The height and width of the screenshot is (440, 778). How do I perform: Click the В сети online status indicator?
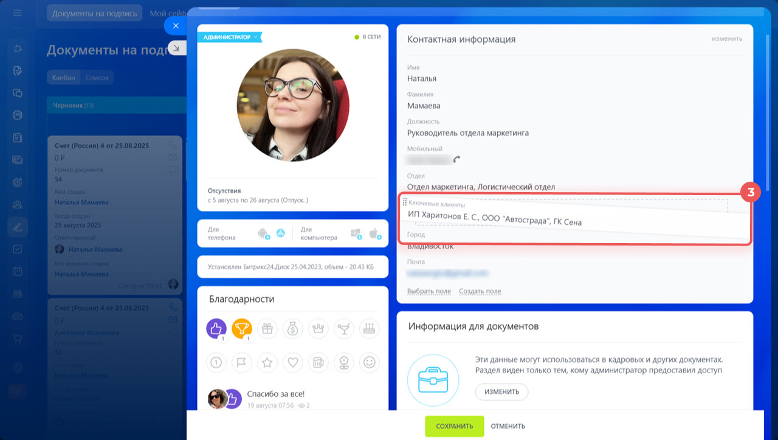pyautogui.click(x=368, y=37)
